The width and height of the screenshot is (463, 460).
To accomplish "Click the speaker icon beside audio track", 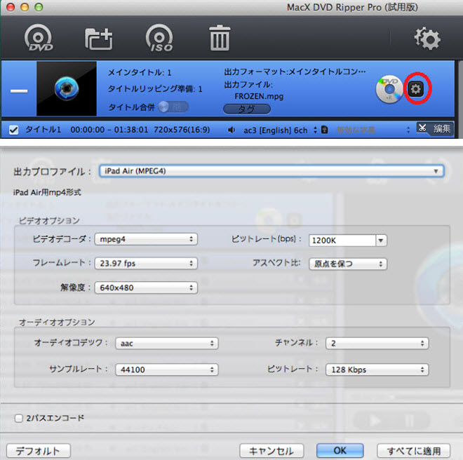I will pos(231,130).
